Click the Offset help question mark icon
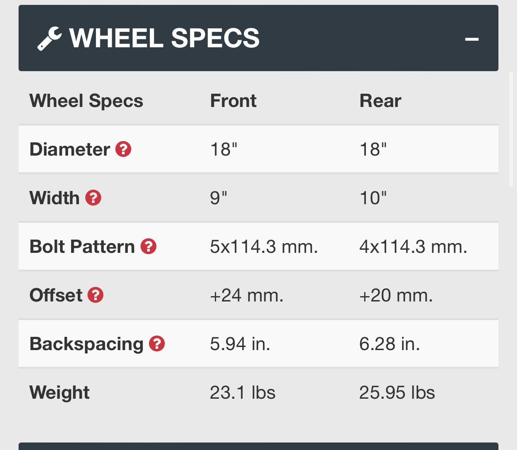This screenshot has height=450, width=517. pyautogui.click(x=95, y=295)
